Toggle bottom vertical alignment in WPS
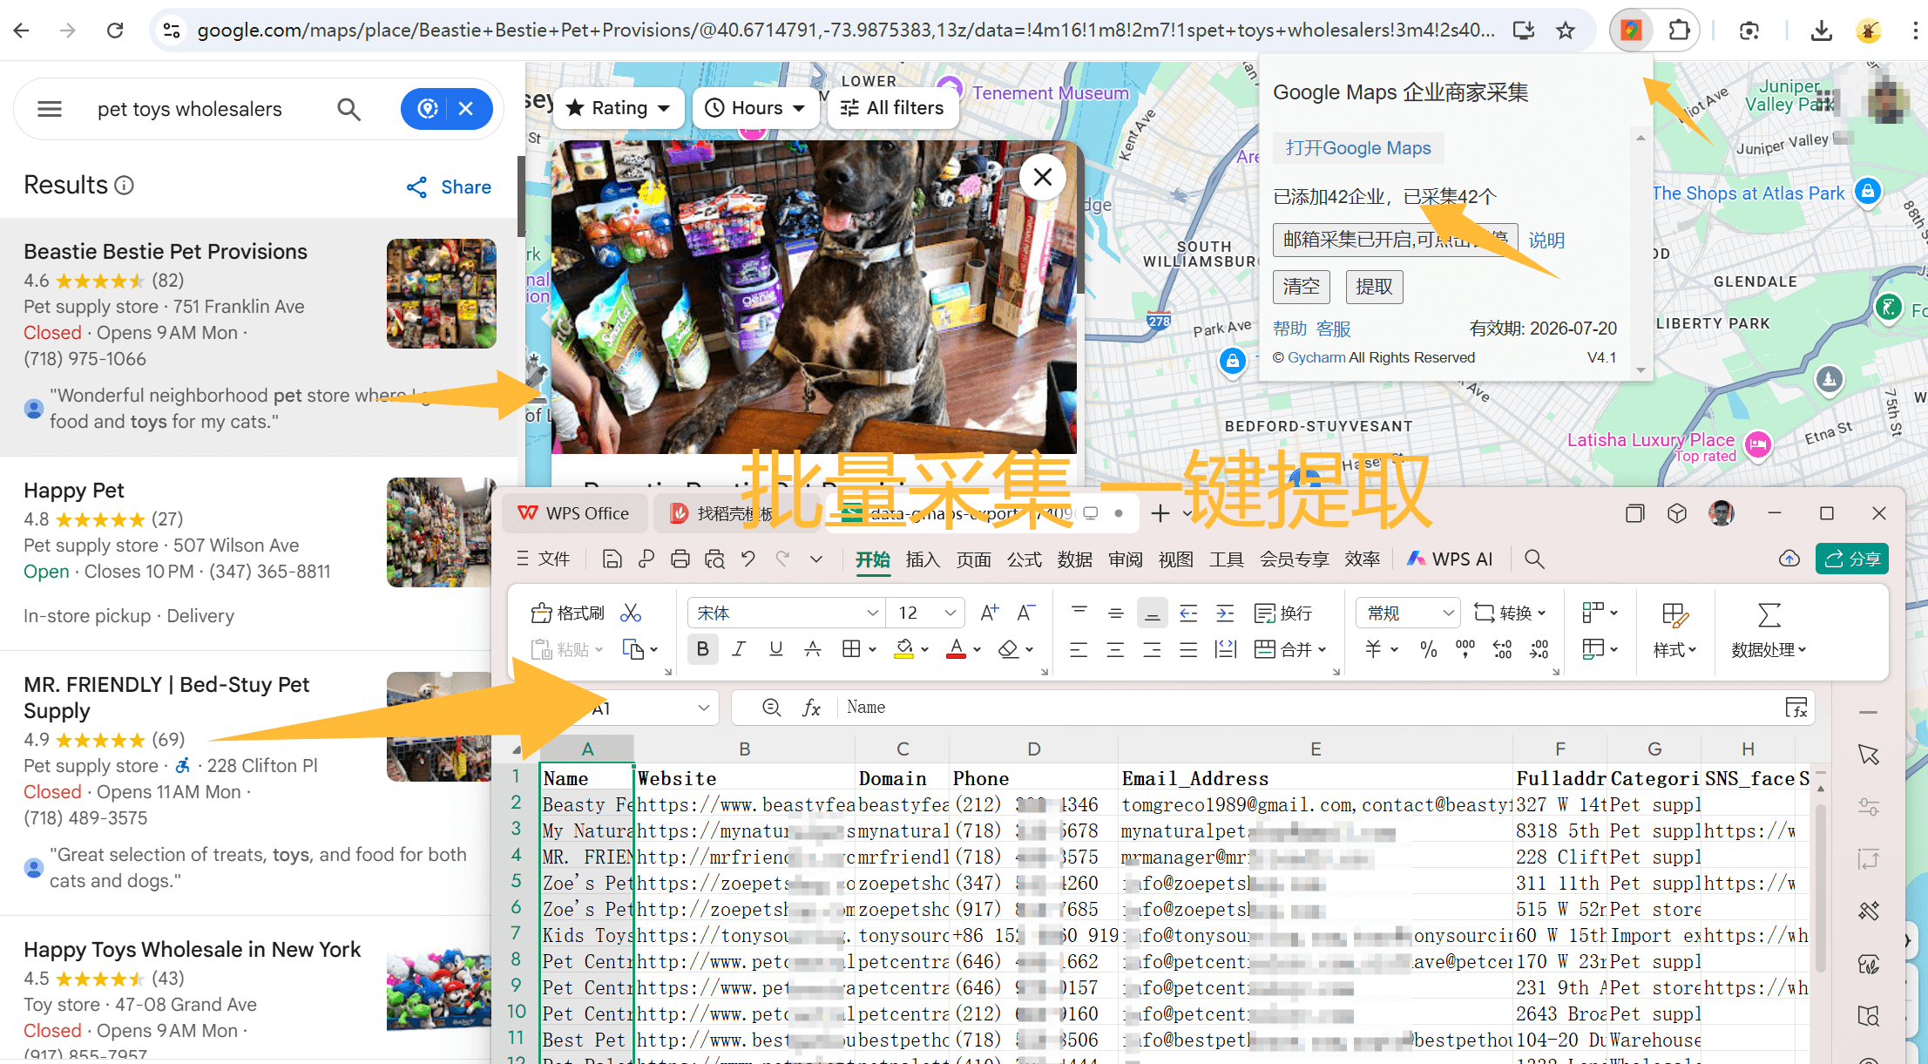 pos(1152,613)
